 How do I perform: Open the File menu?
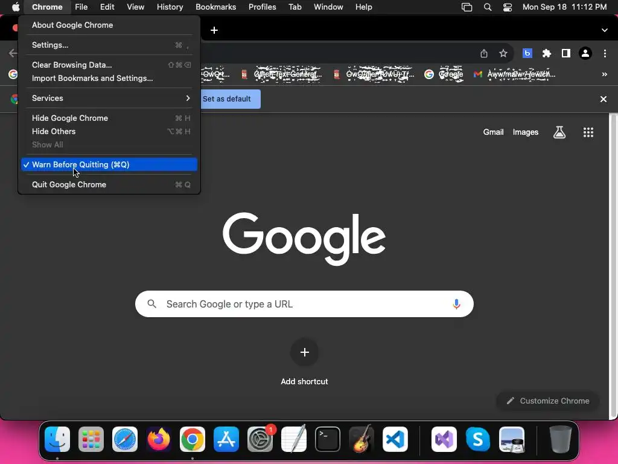click(81, 7)
